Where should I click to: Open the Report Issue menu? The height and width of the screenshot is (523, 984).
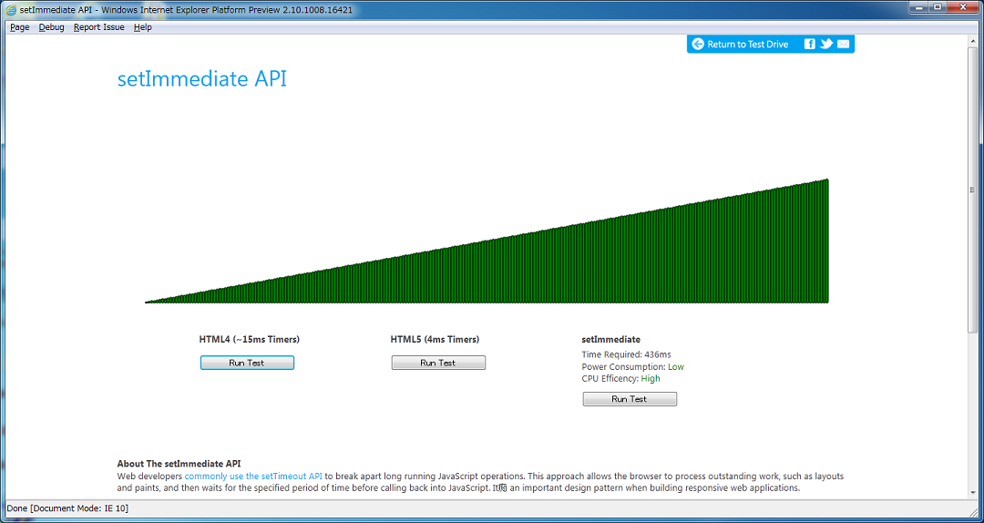(98, 27)
